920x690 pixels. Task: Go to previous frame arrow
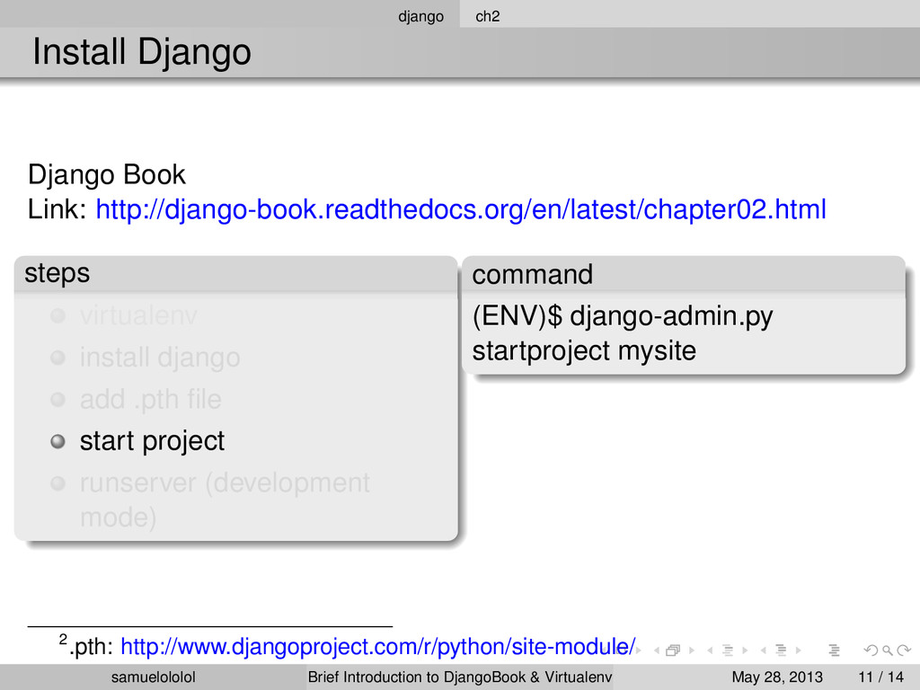tap(657, 650)
